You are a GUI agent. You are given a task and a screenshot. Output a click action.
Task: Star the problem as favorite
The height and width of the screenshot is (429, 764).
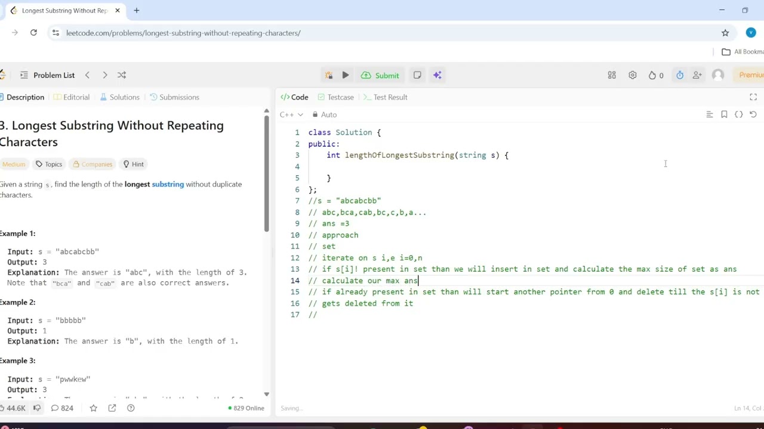pyautogui.click(x=93, y=408)
